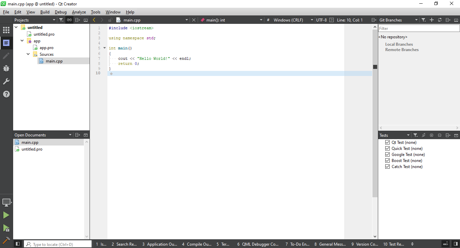Close the Projects panel
This screenshot has width=460, height=248.
pos(86,20)
